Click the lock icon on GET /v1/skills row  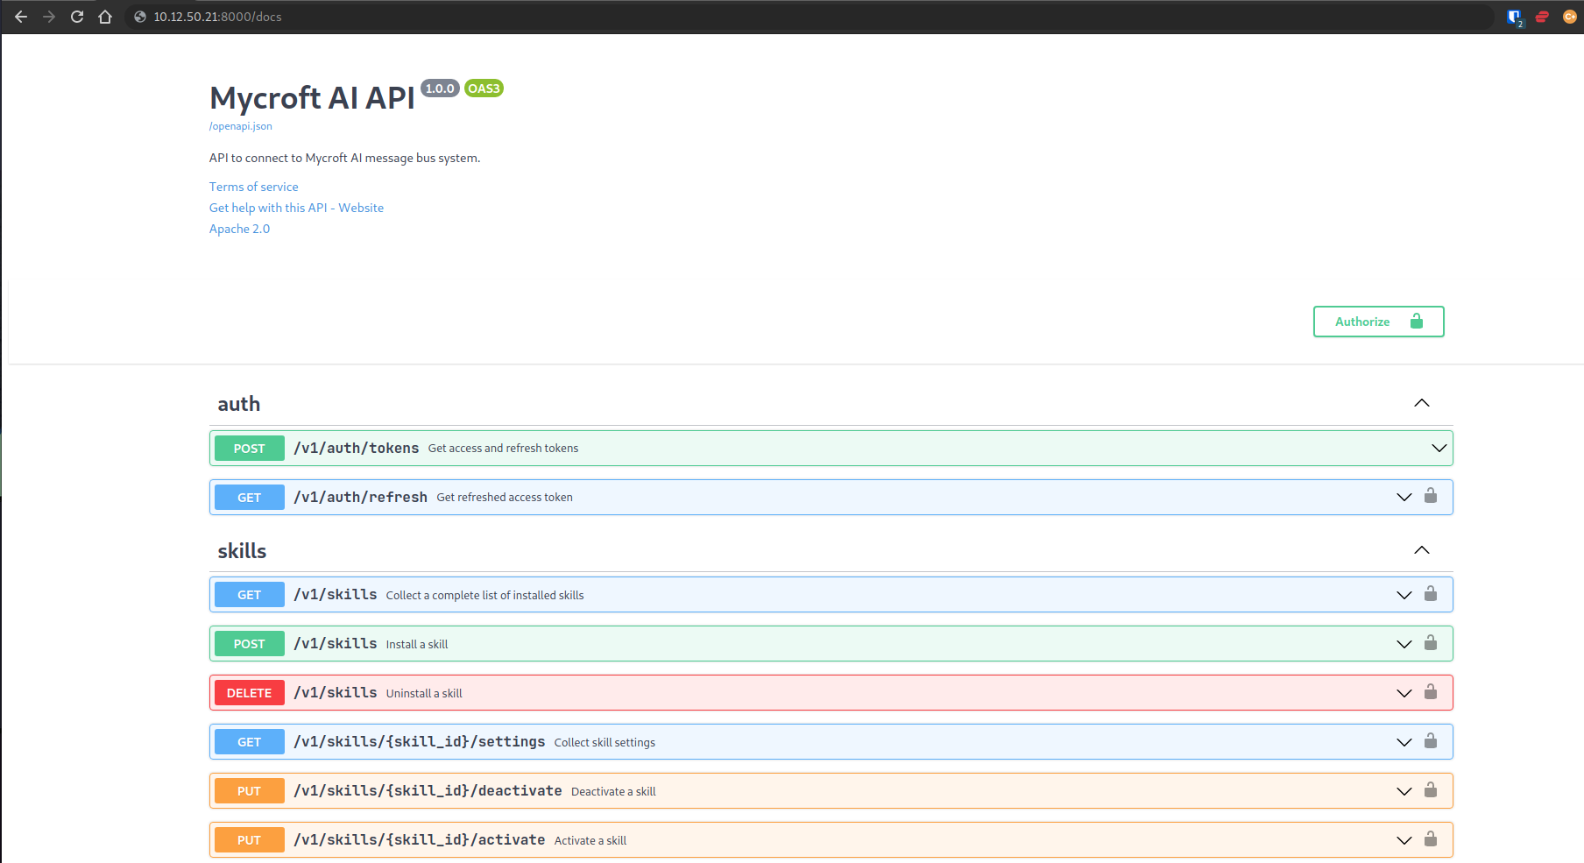point(1431,594)
